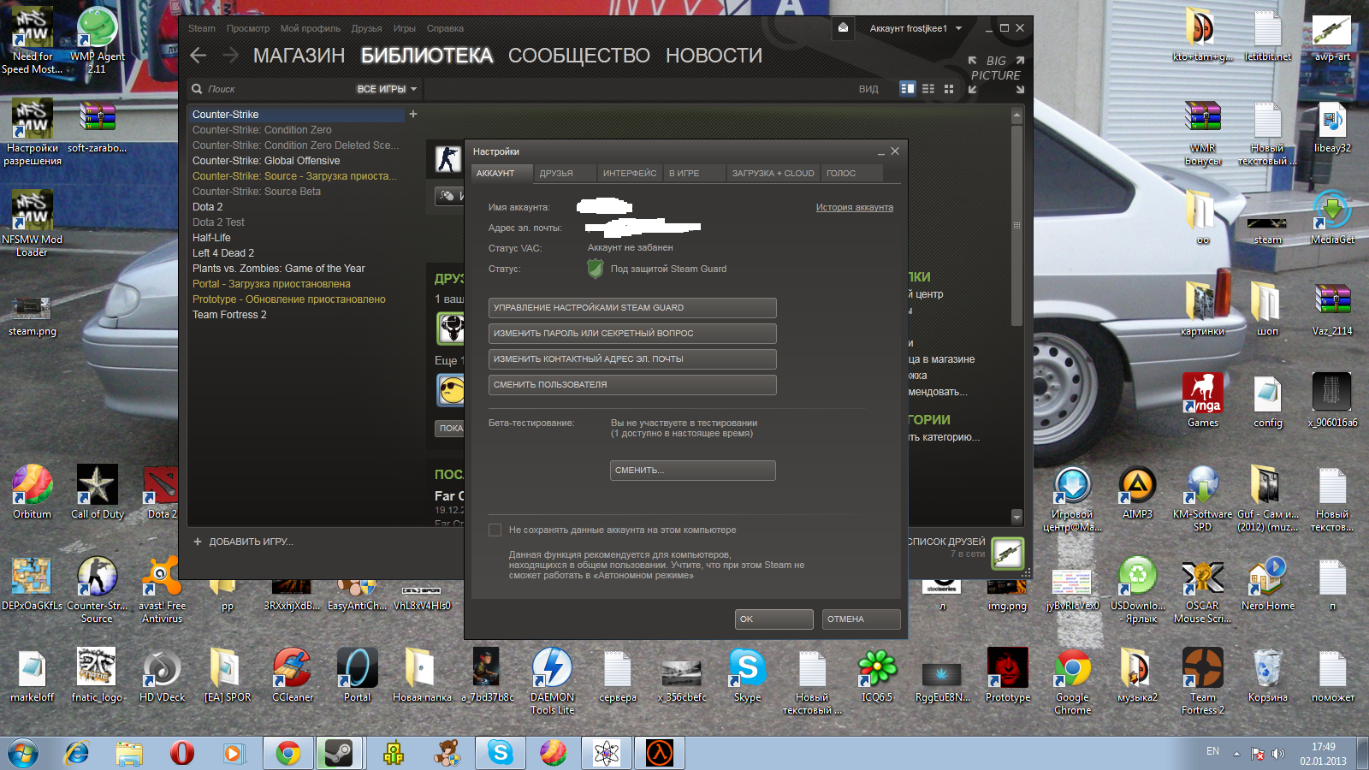The height and width of the screenshot is (770, 1369).
Task: Switch library to list view icon
Action: click(928, 88)
